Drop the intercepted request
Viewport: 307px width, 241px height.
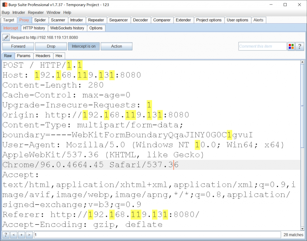tap(51, 46)
